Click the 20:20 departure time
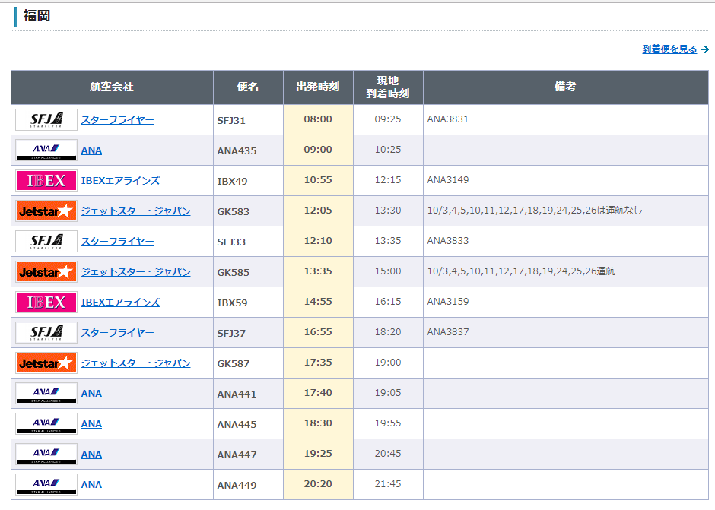This screenshot has height=510, width=715. click(318, 484)
